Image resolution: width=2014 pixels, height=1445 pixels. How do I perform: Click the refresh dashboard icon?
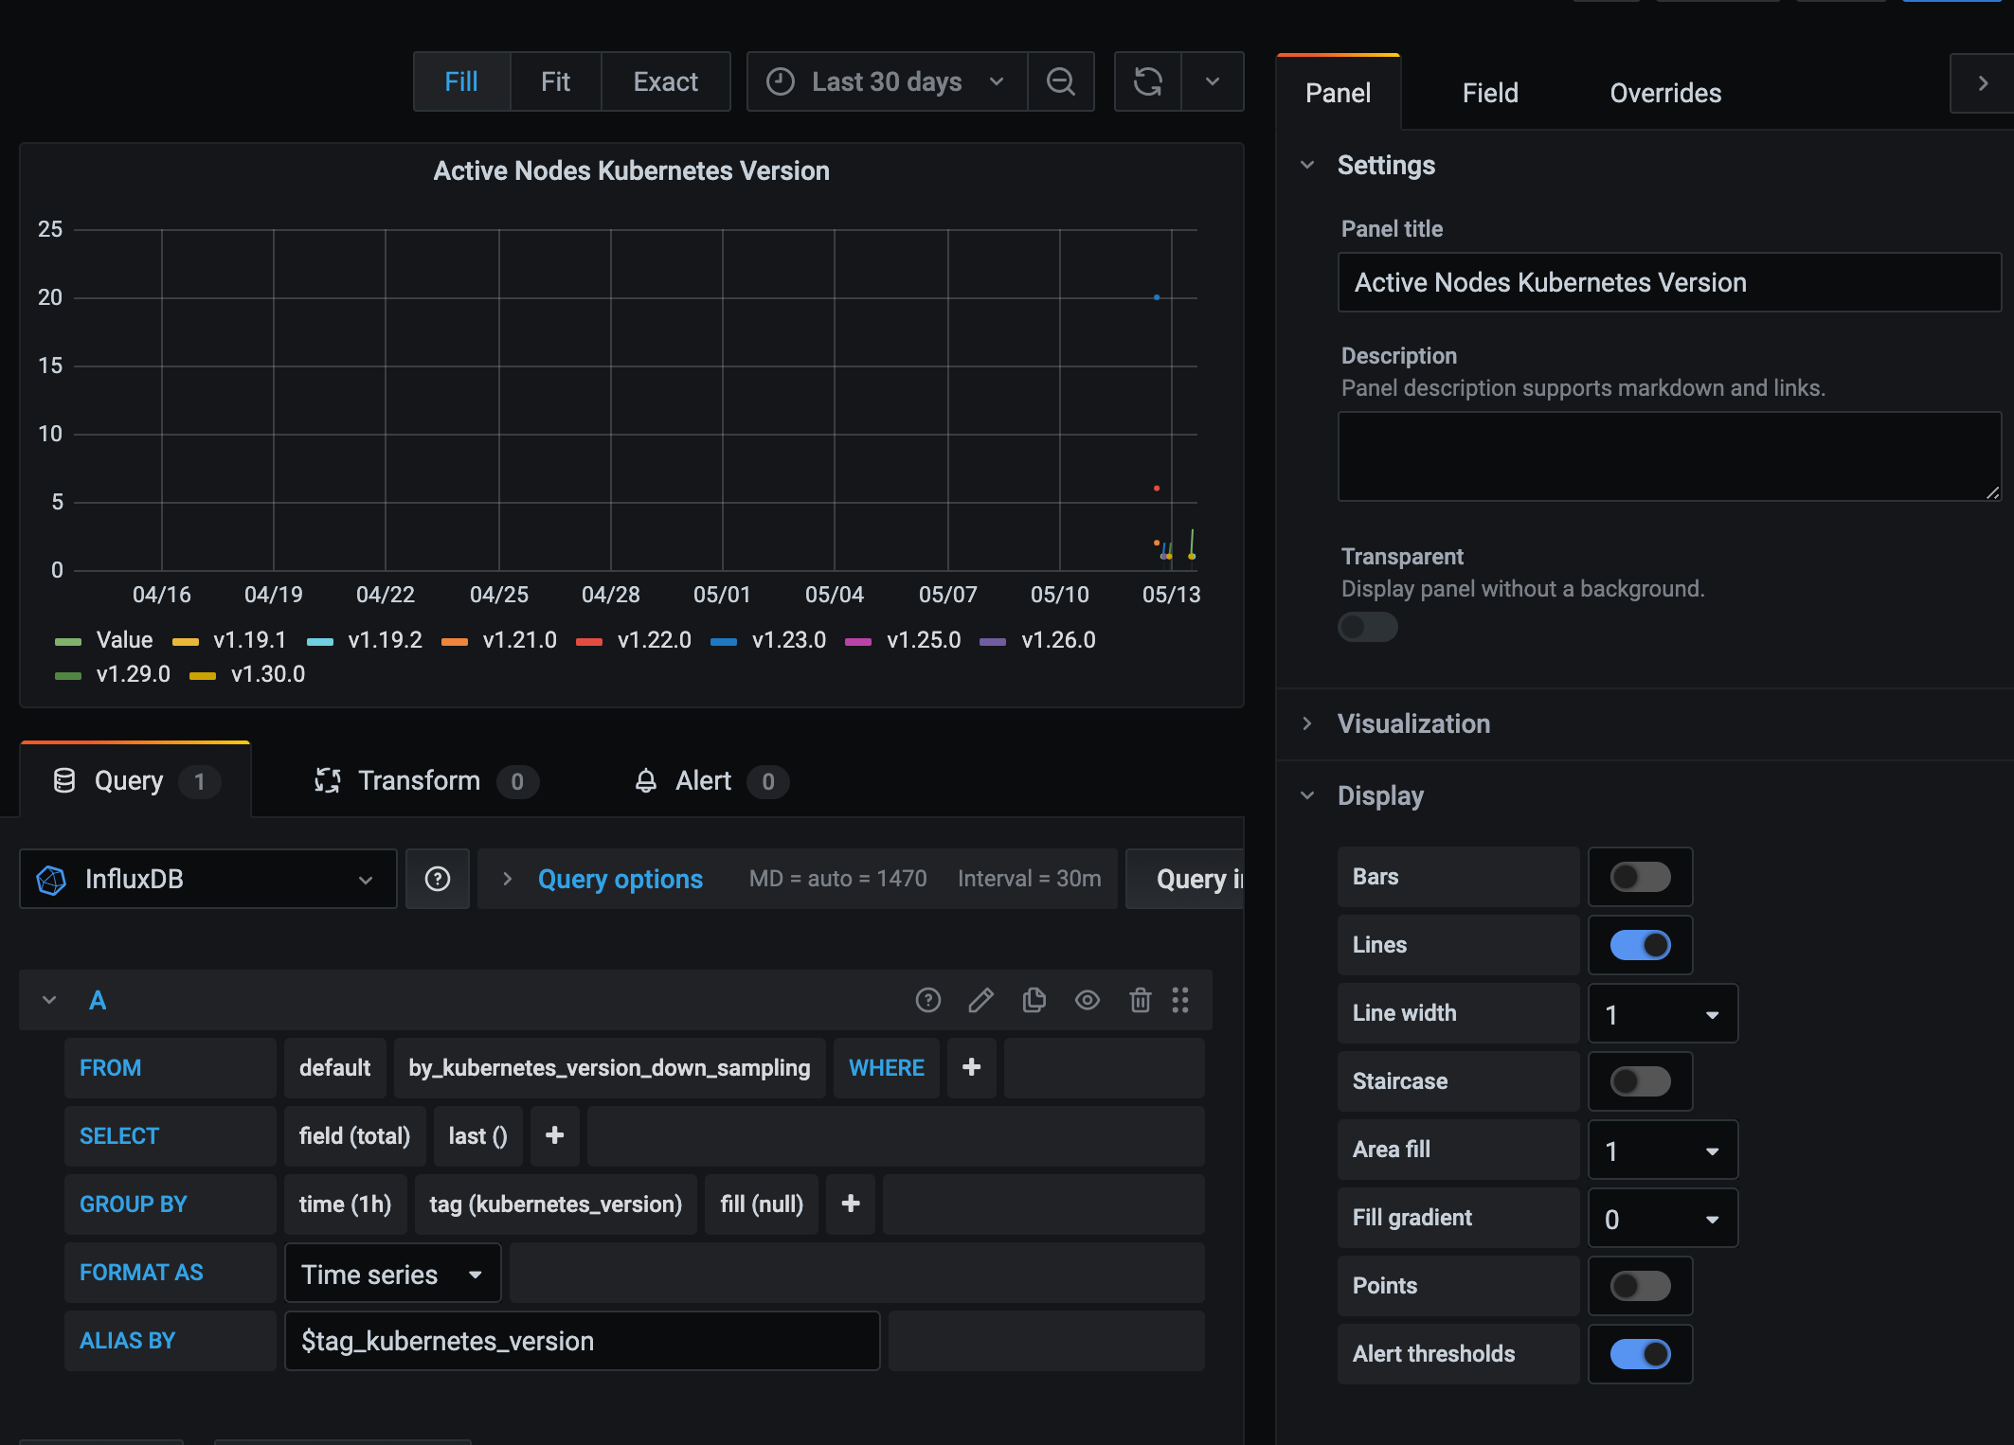(x=1147, y=81)
